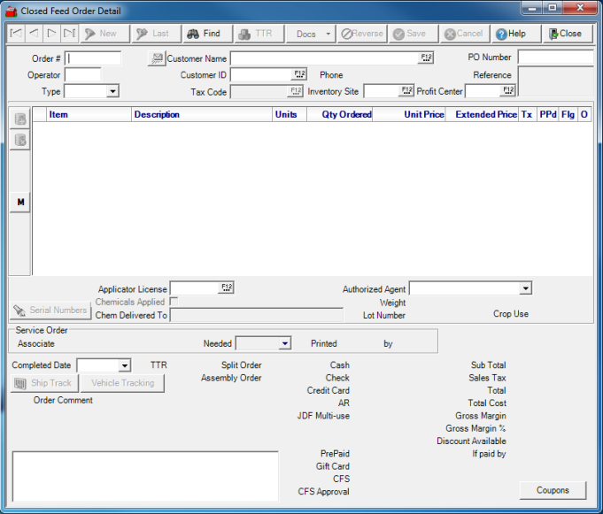The height and width of the screenshot is (514, 603).
Task: Toggle the Chemicals Applied checkbox
Action: [x=174, y=302]
